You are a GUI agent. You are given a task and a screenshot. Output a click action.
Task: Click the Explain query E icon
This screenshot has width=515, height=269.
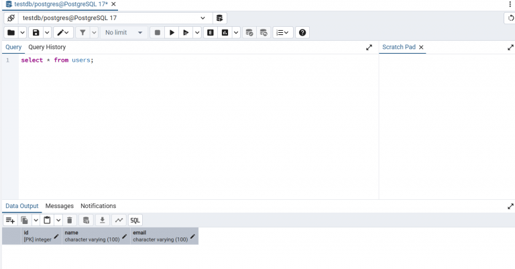tap(211, 32)
